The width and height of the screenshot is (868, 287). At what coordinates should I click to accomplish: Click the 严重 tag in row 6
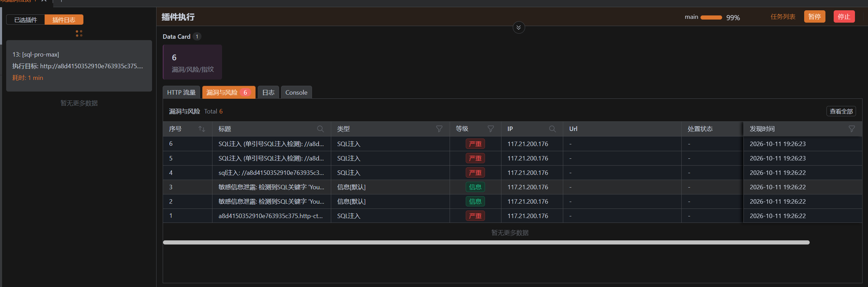coord(475,144)
